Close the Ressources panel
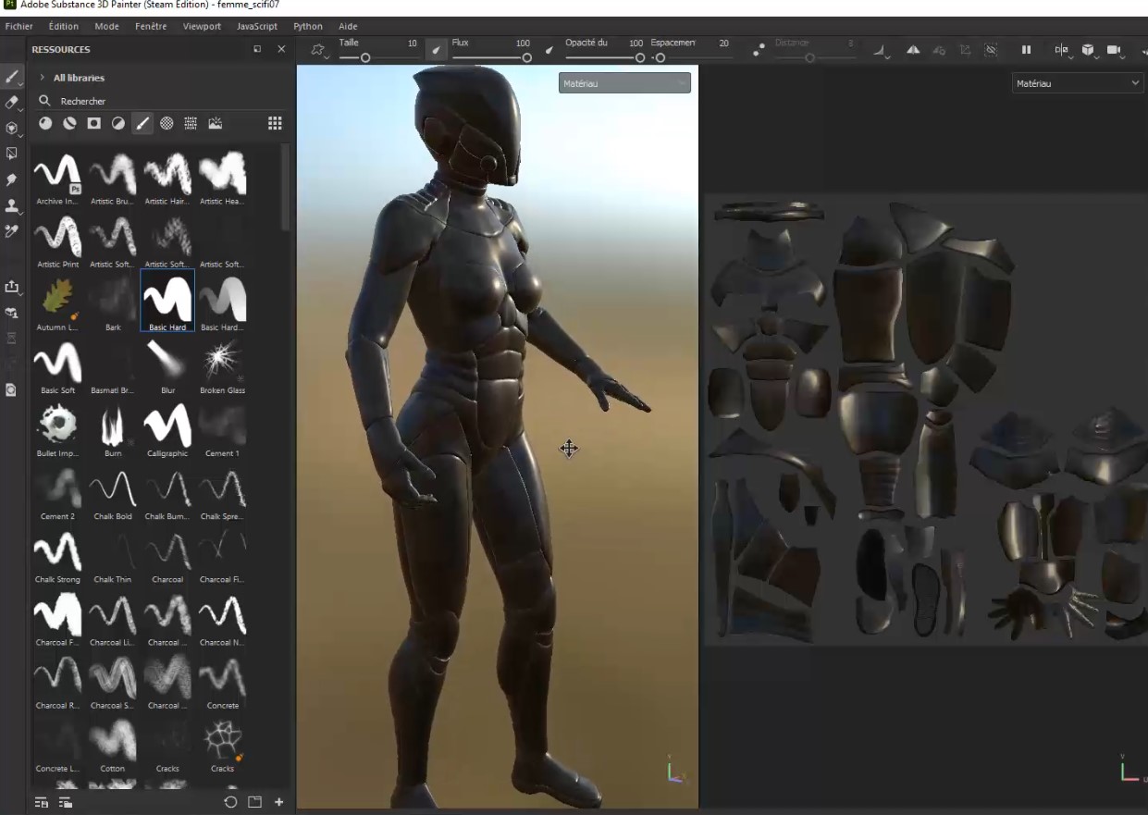1148x815 pixels. pyautogui.click(x=281, y=49)
